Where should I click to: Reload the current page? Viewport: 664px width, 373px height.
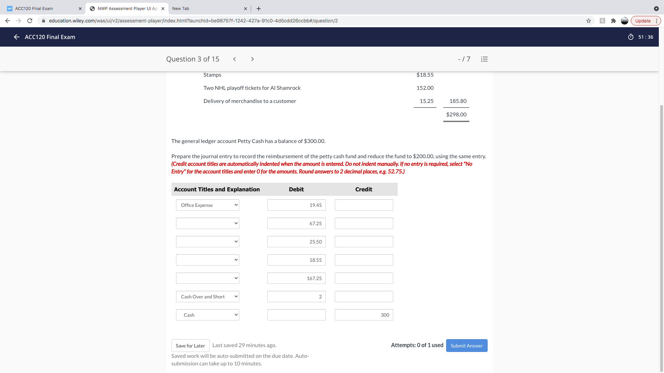pos(30,21)
